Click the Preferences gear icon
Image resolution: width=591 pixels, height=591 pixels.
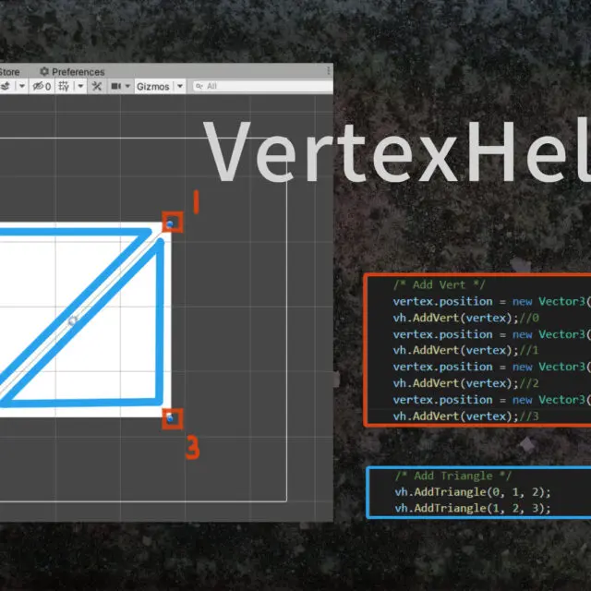click(43, 72)
